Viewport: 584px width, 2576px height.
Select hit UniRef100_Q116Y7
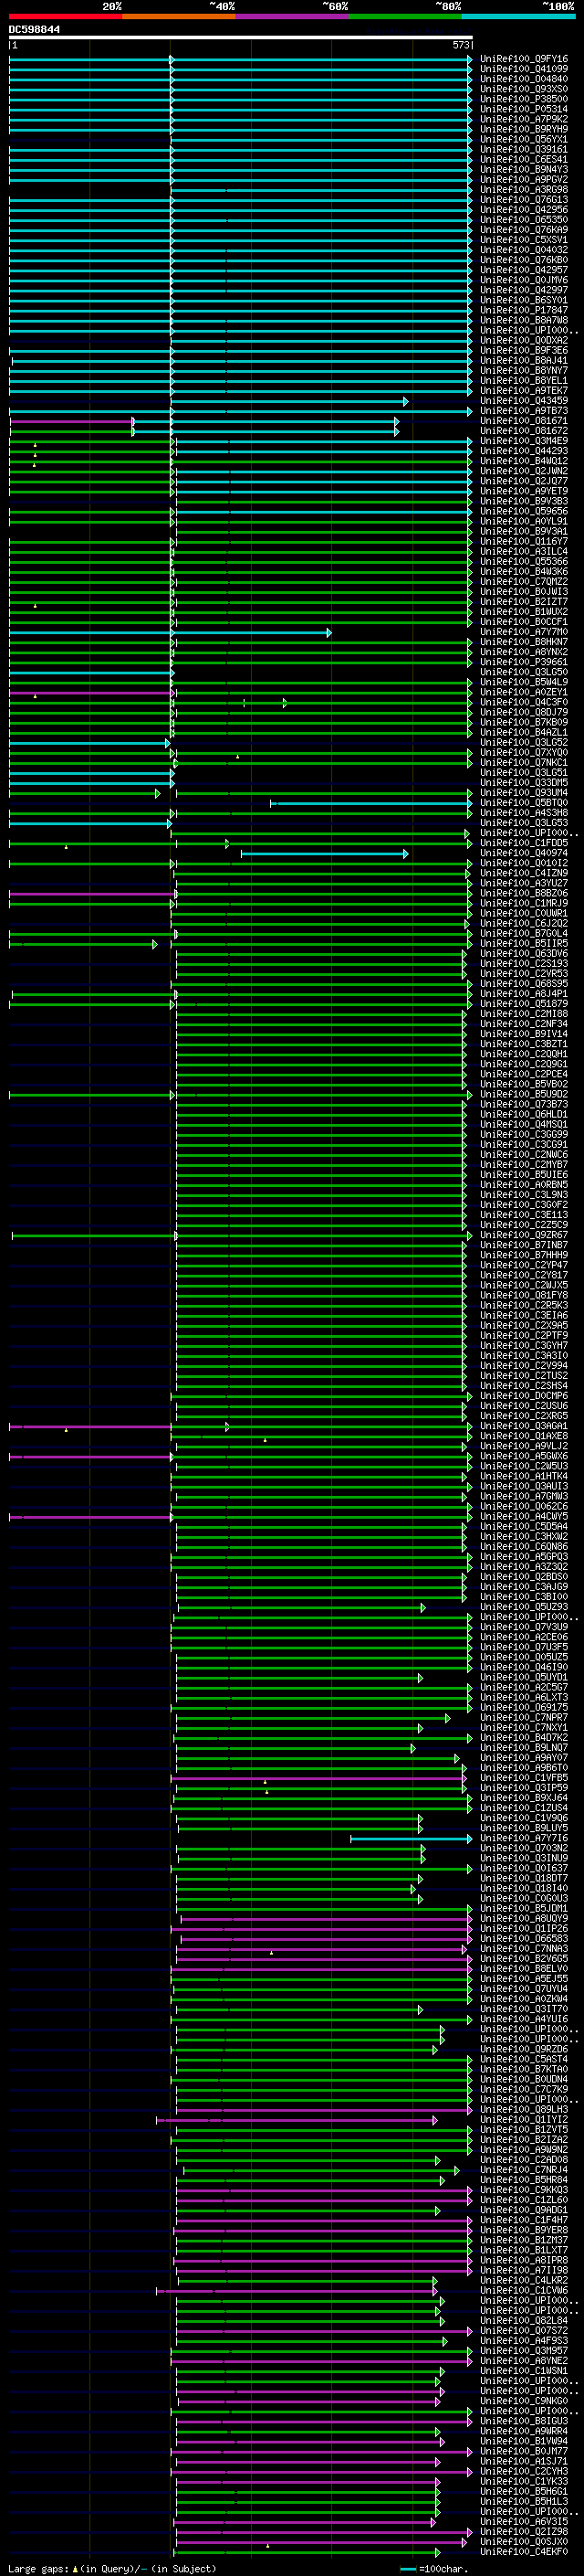click(x=523, y=541)
